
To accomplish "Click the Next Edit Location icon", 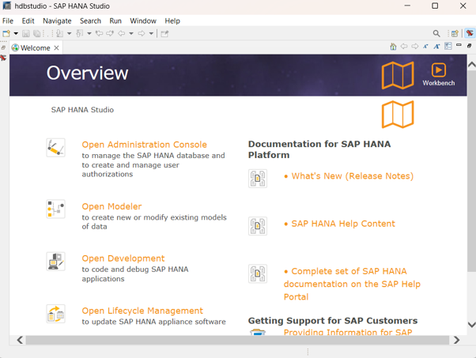I will [x=110, y=33].
